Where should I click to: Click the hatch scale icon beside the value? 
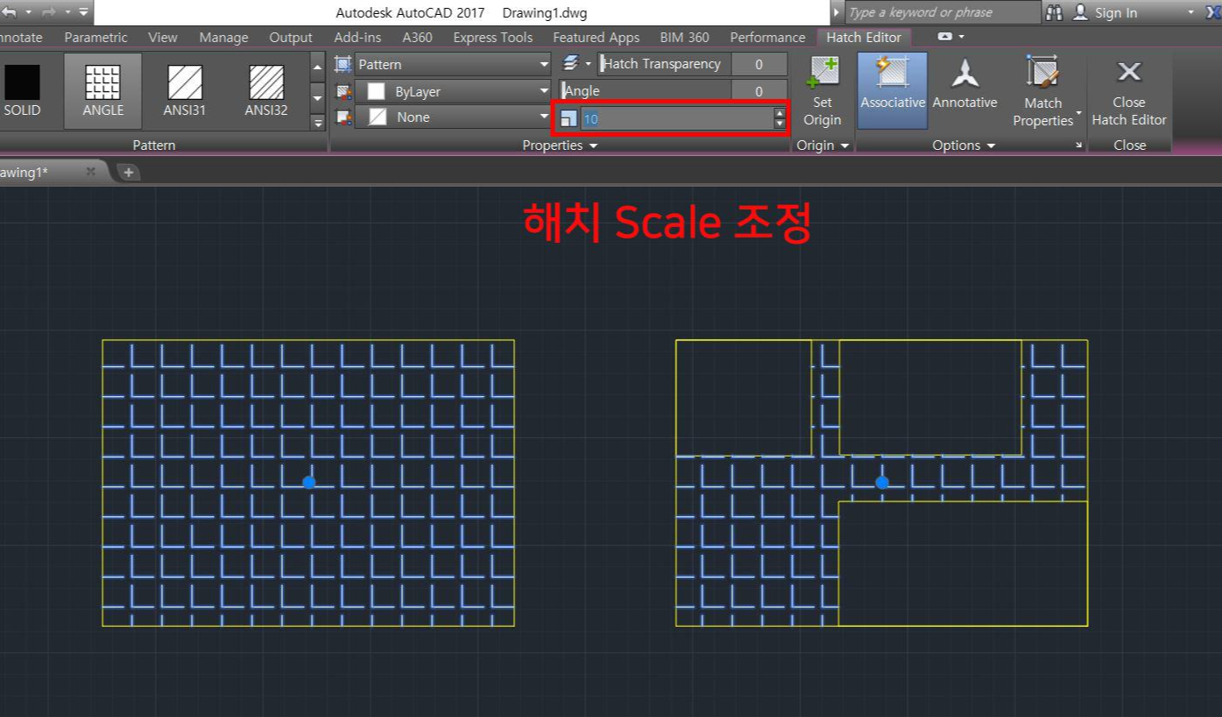click(x=568, y=117)
